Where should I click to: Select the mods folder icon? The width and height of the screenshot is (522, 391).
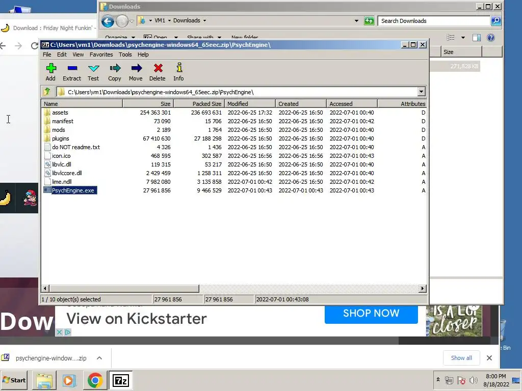(x=47, y=130)
